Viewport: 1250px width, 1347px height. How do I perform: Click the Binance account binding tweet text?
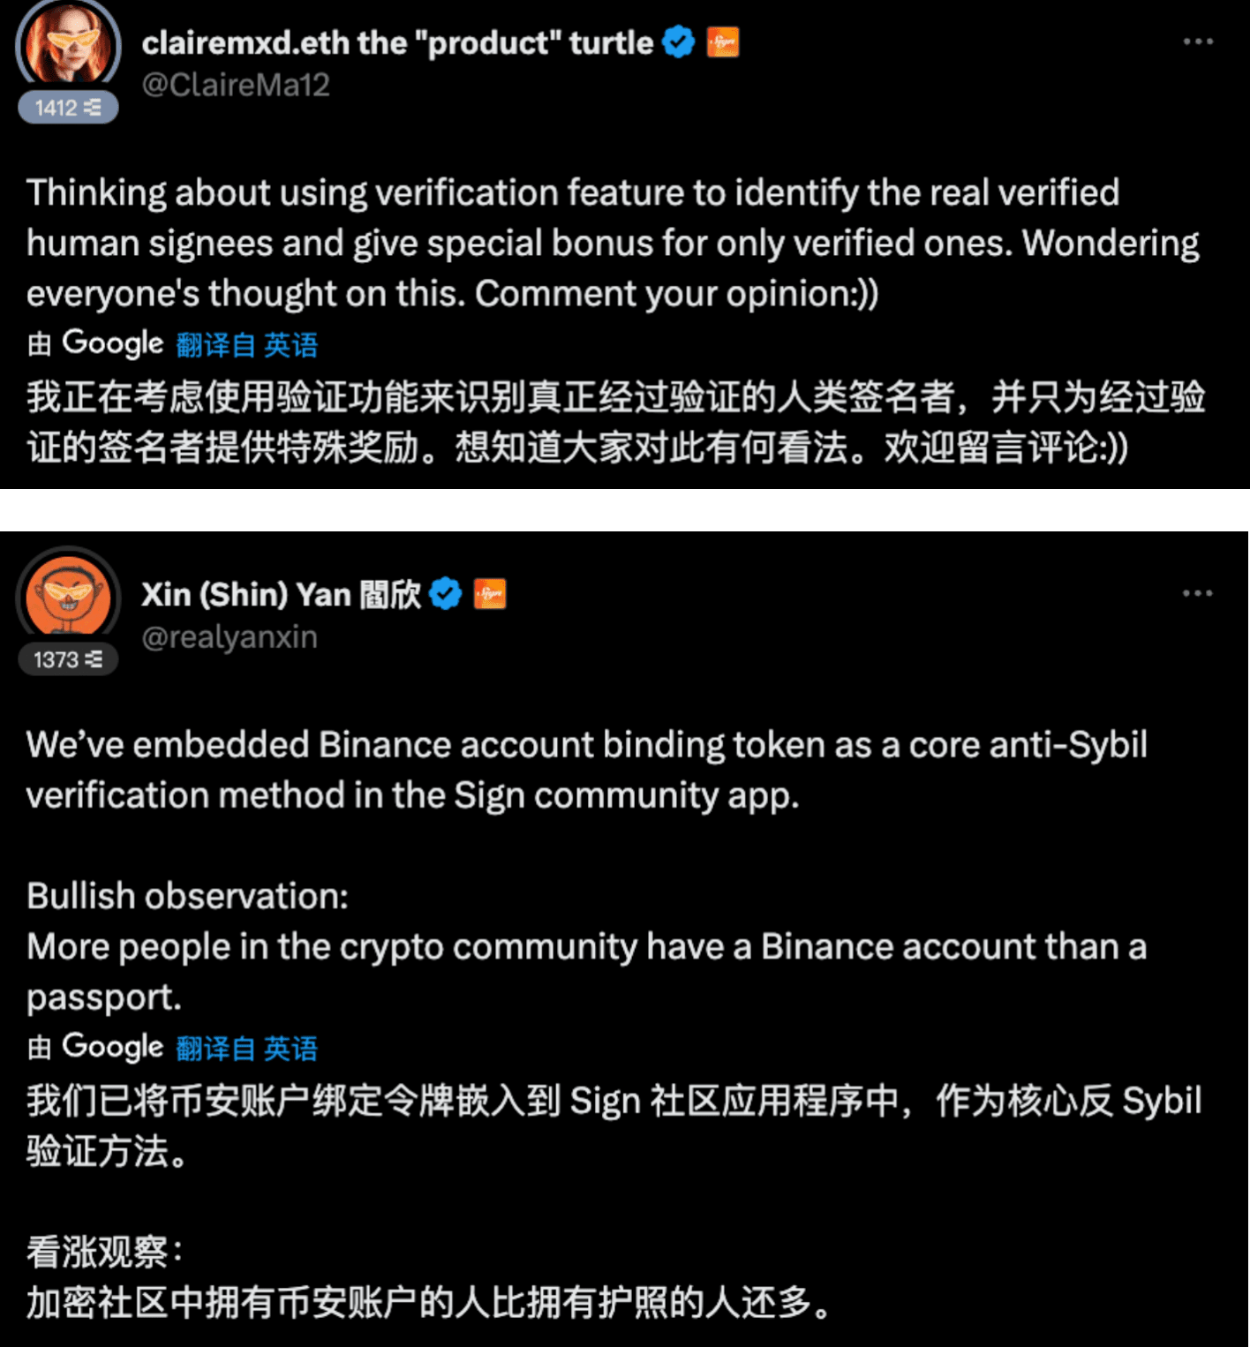(587, 770)
